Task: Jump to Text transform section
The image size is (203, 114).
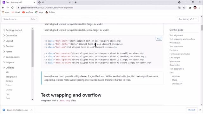Action: point(176,47)
